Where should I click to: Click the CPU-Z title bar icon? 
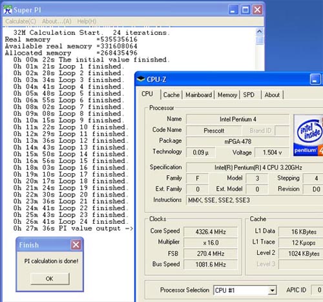pos(141,80)
